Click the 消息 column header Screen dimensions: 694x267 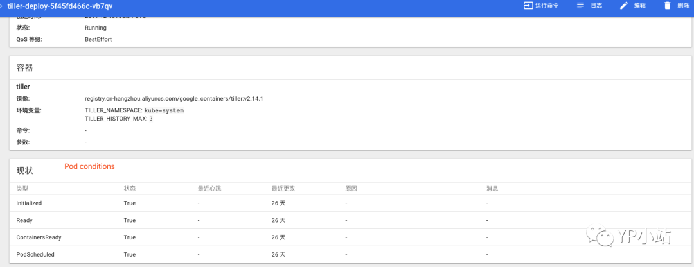[492, 189]
